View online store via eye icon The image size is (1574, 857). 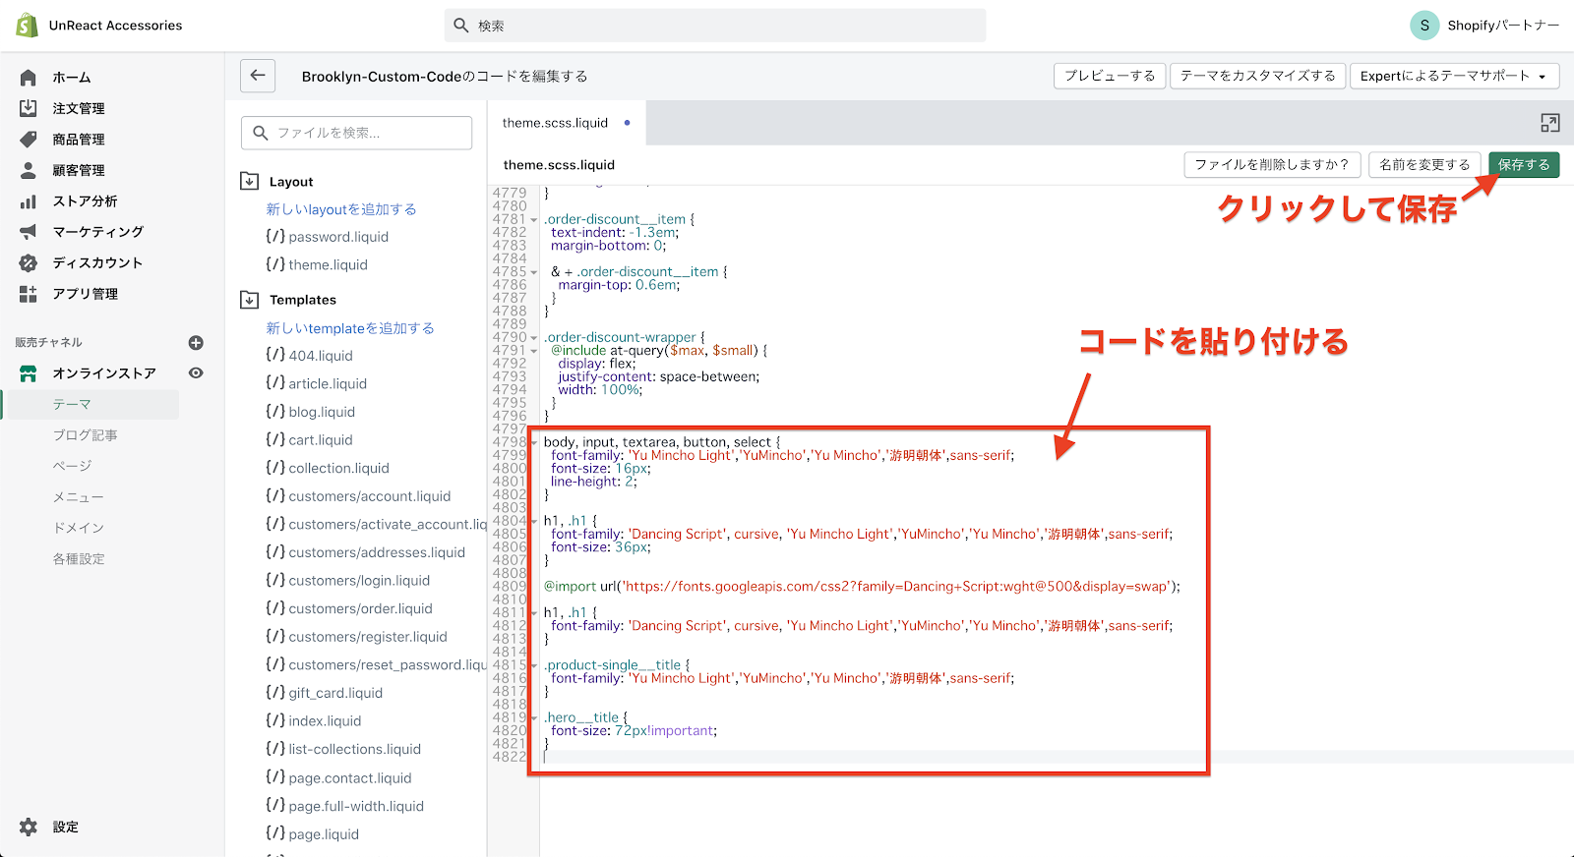(x=196, y=373)
